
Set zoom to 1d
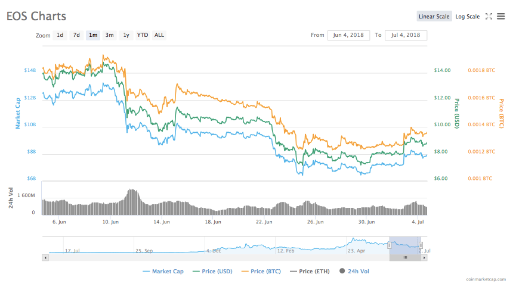pyautogui.click(x=60, y=35)
